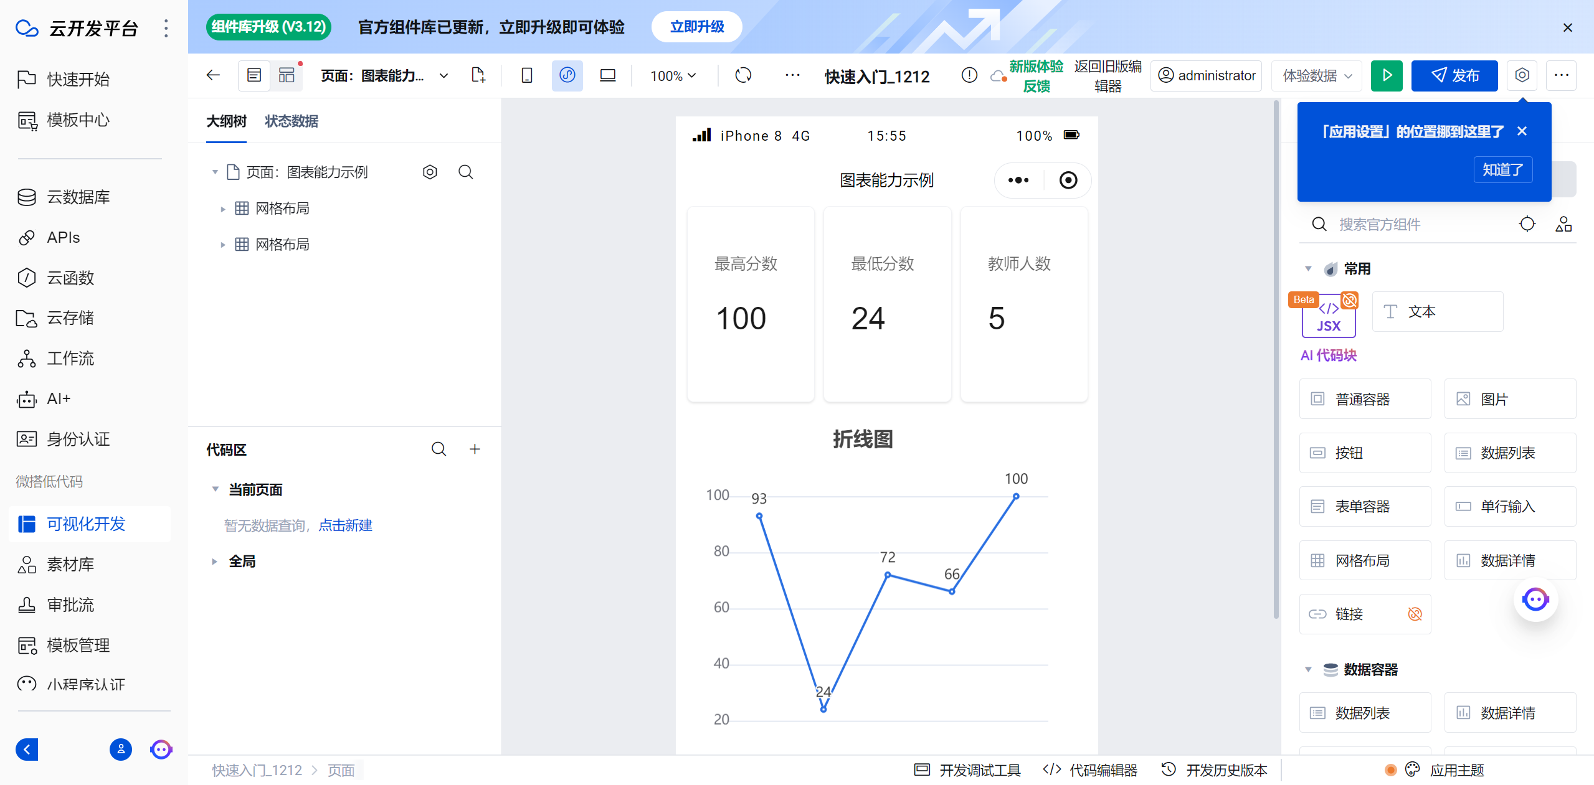Expand the second 网格布局 tree node
Screen dimensions: 1594x785
(222, 244)
